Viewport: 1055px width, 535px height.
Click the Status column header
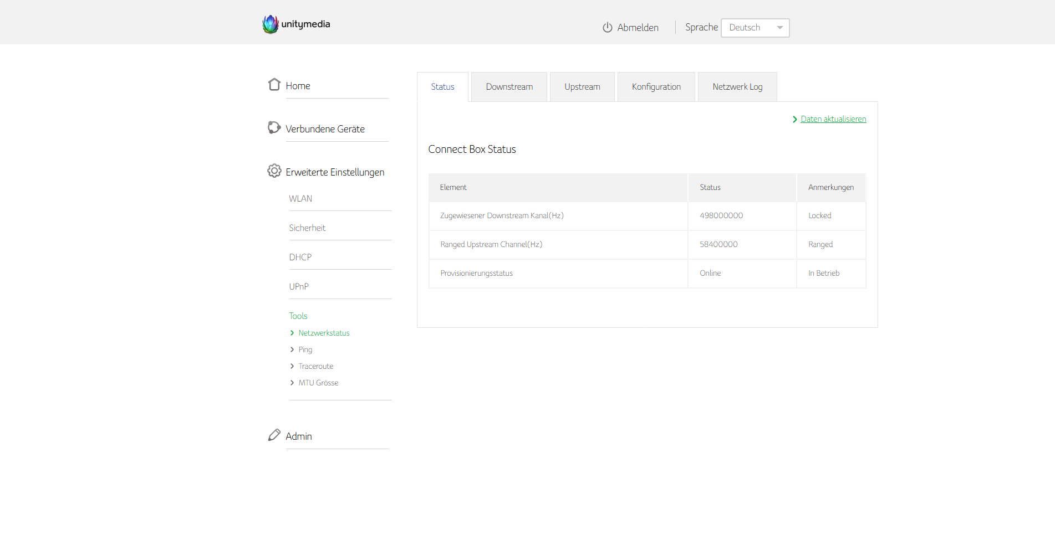pyautogui.click(x=742, y=188)
